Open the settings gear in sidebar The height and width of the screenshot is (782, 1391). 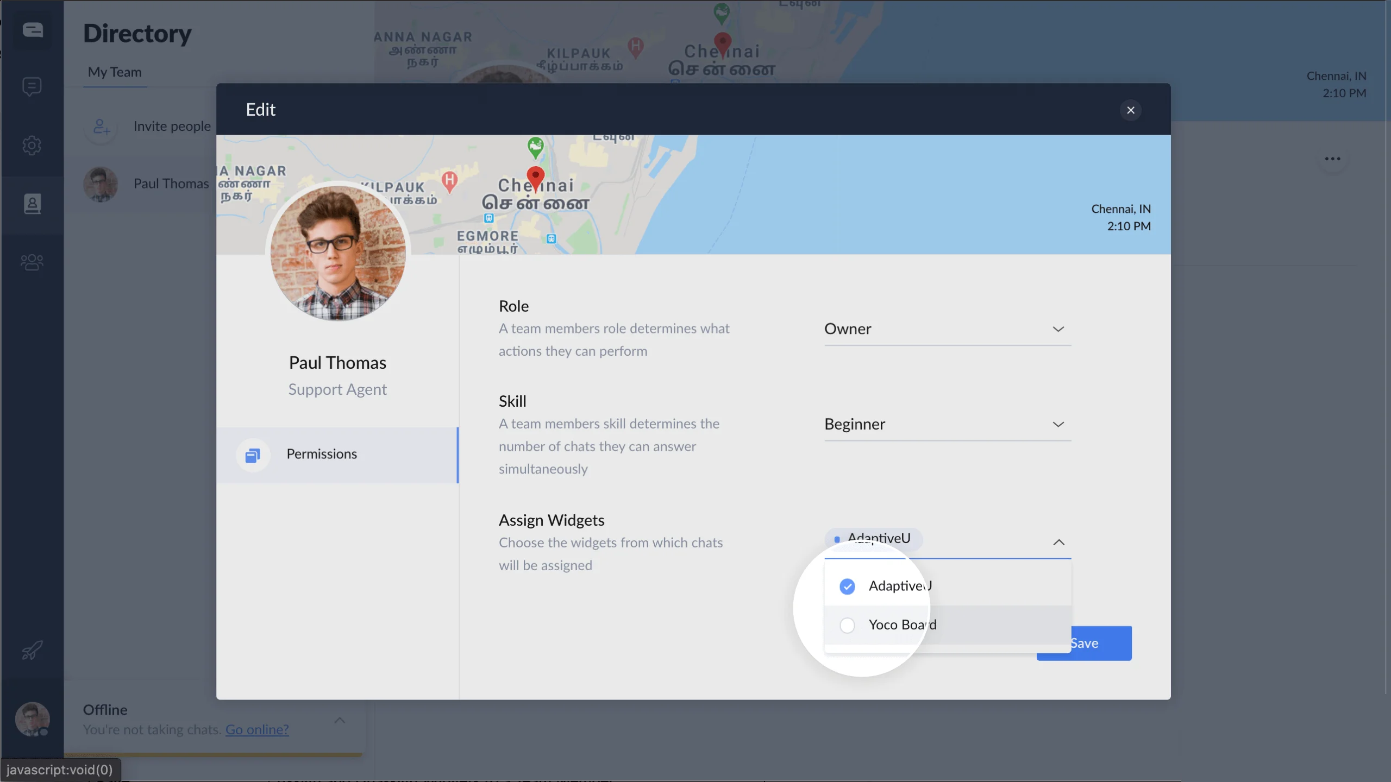[32, 145]
